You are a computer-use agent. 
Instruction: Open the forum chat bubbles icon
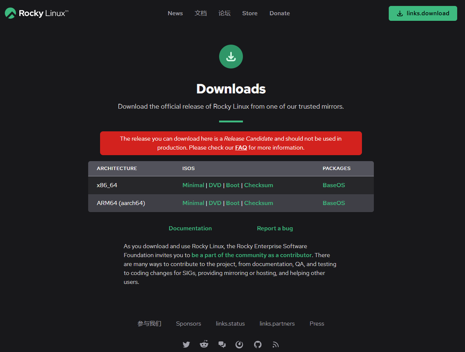tap(222, 345)
